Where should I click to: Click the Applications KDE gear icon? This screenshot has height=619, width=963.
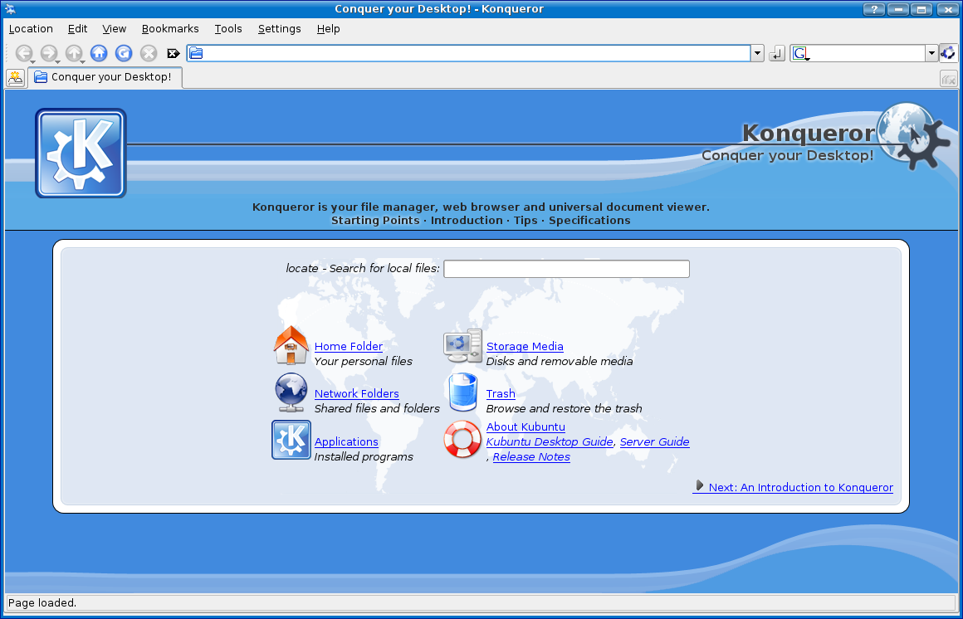291,440
